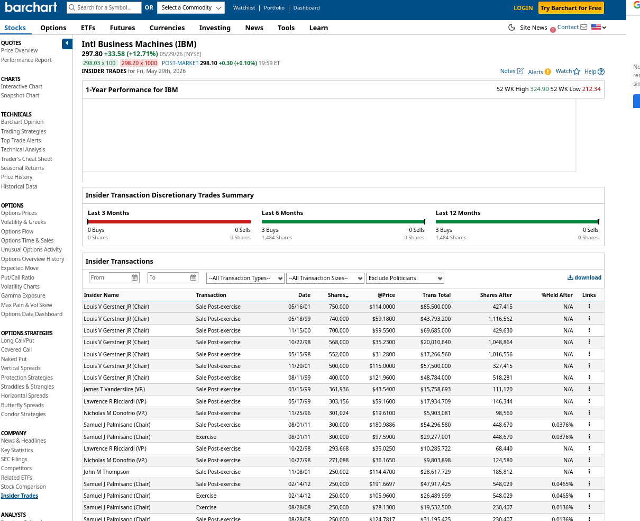The width and height of the screenshot is (640, 521).
Task: Select the News tab
Action: 254,28
